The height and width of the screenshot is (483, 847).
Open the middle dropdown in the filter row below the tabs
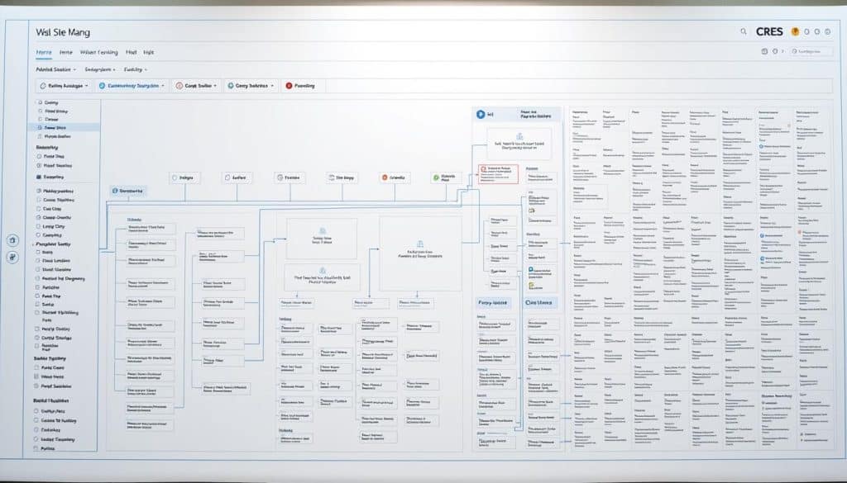click(100, 69)
